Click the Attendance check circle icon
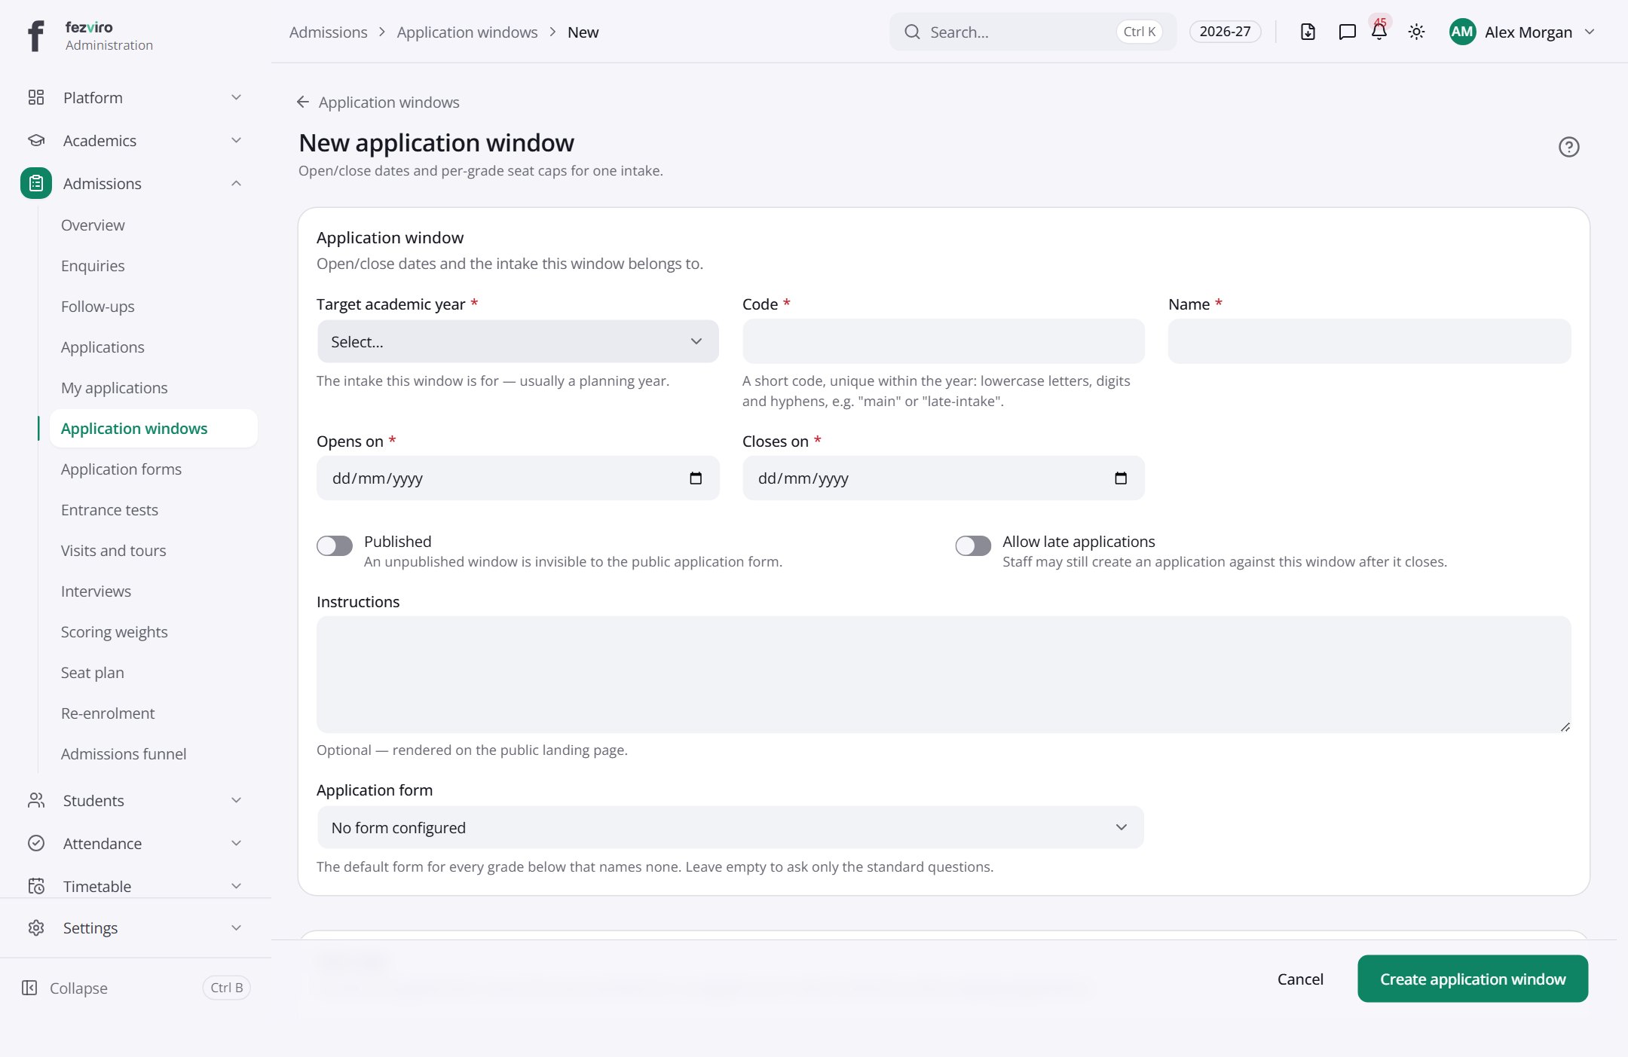Screen dimensions: 1628x1057 pyautogui.click(x=36, y=843)
